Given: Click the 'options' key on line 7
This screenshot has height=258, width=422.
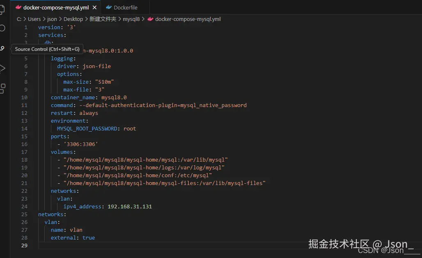Looking at the screenshot, I should point(68,74).
